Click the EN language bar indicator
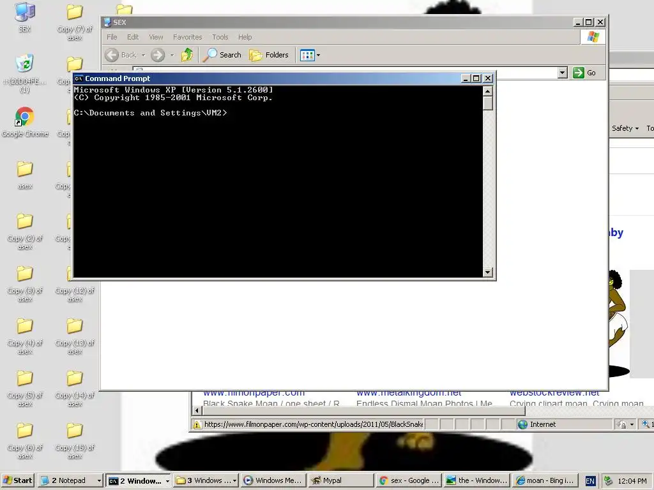This screenshot has width=654, height=490. [x=589, y=481]
